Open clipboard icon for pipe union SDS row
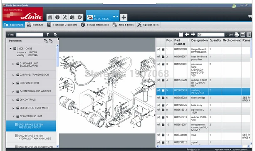The width and height of the screenshot is (255, 151). [163, 64]
